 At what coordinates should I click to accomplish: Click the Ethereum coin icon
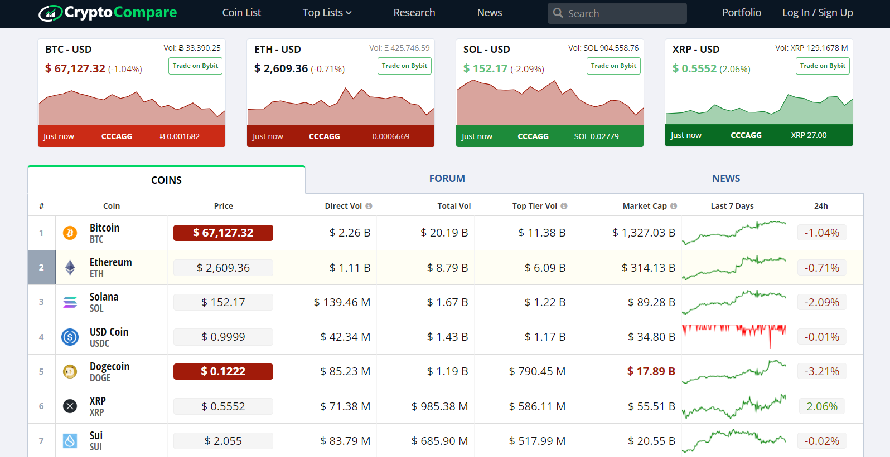tap(70, 268)
